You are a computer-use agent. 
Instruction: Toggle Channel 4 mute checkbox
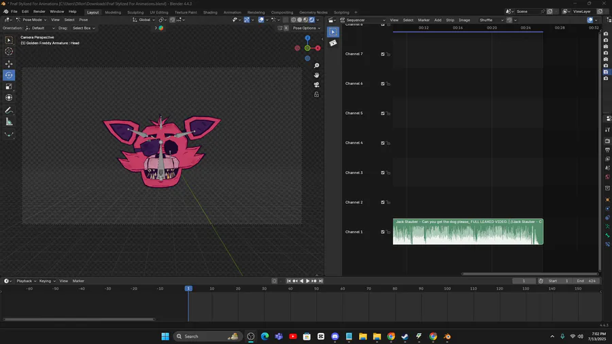click(383, 143)
